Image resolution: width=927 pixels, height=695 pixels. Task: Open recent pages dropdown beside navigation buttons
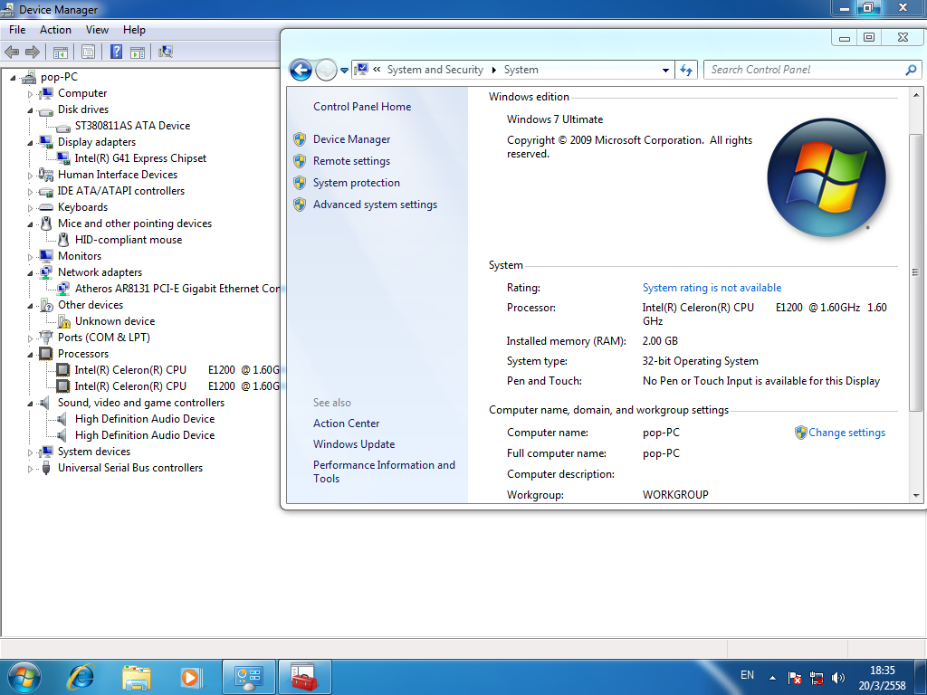tap(344, 71)
